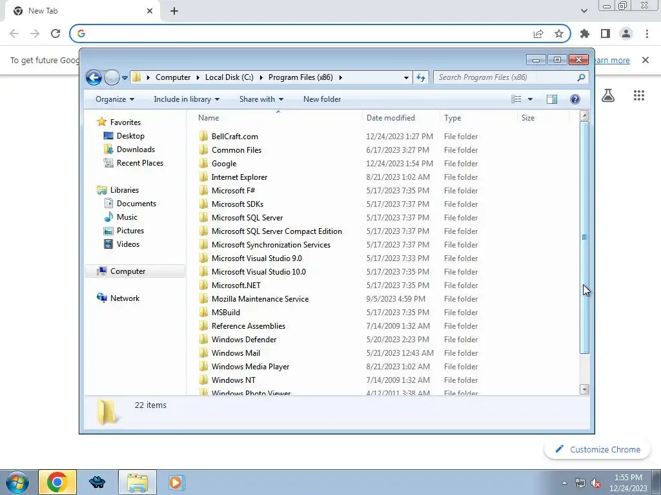
Task: Open Recent Places in the navigation pane
Action: tap(140, 163)
